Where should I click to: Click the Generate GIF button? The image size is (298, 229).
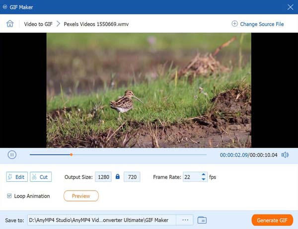pyautogui.click(x=272, y=220)
